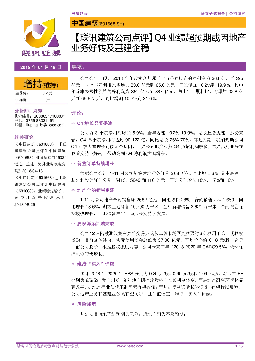Screen dimensions: 255x361
Task: Click the report title about Q4 业绩超预期
Action: coord(158,43)
